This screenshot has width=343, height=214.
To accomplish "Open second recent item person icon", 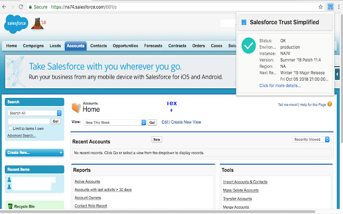I will [x=9, y=187].
